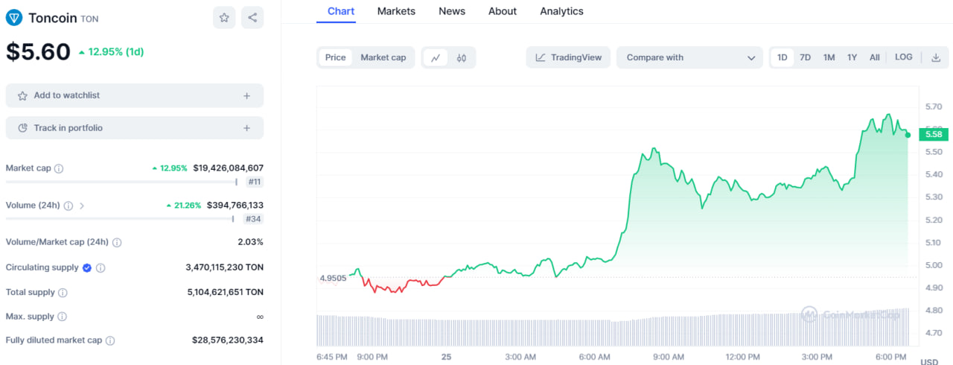Open the About tab
The image size is (953, 365).
pyautogui.click(x=503, y=11)
